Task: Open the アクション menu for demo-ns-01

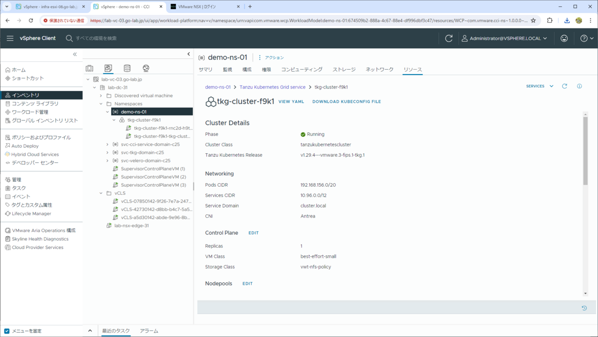Action: click(x=272, y=58)
